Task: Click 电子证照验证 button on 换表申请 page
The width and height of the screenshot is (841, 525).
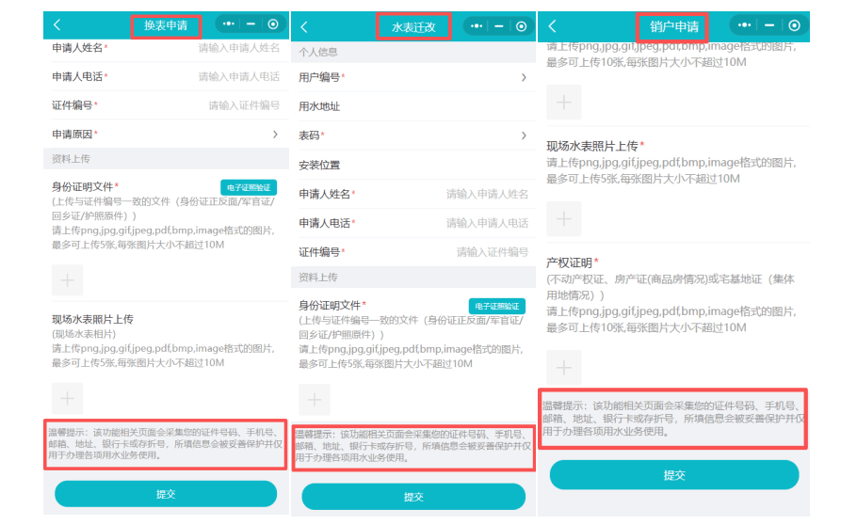Action: (x=249, y=187)
